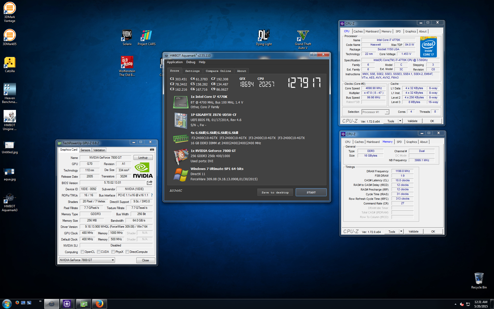Click the CPU-Z Core Speed value field

374,88
